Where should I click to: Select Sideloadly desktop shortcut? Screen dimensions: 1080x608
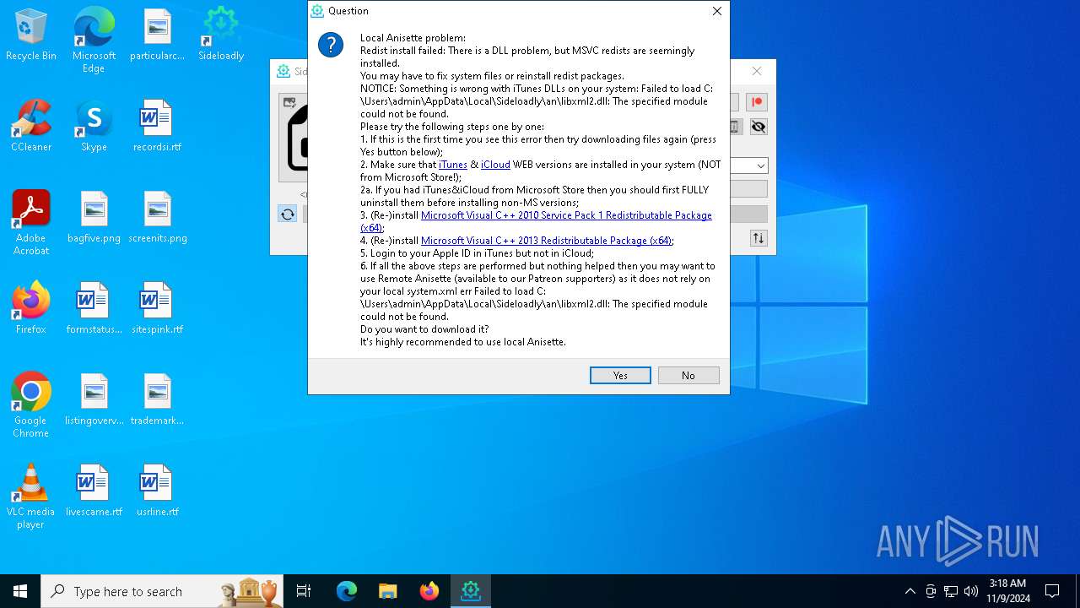pos(220,35)
